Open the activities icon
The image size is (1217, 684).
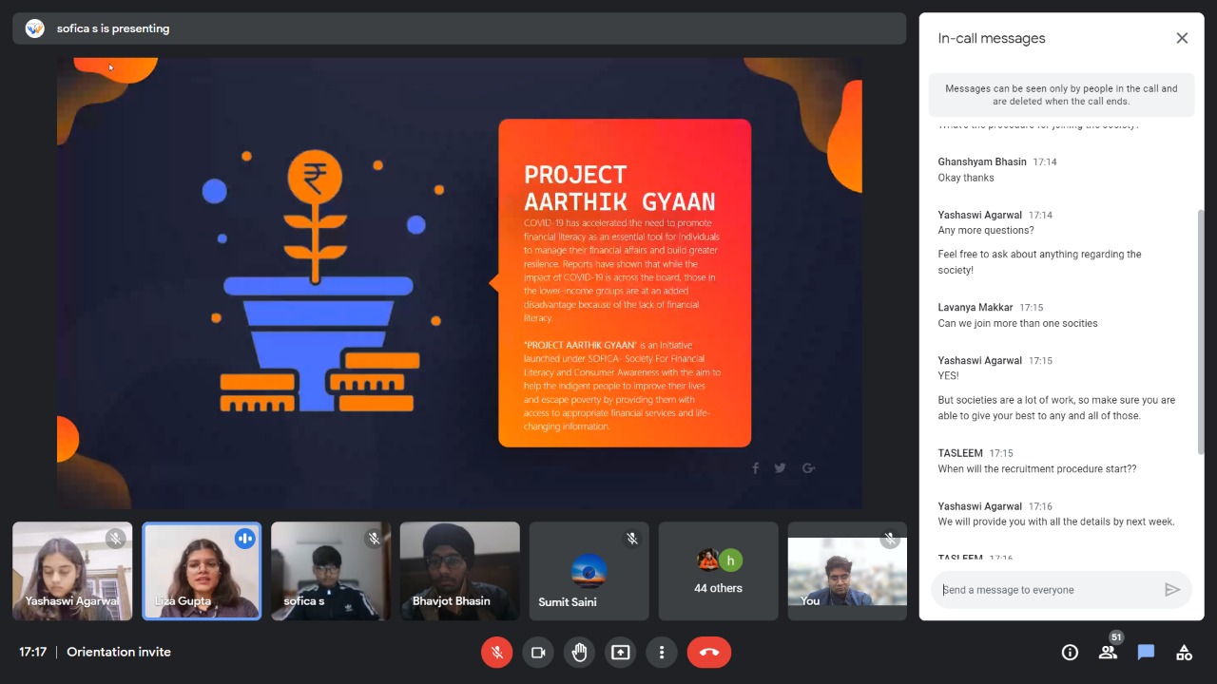click(x=1184, y=653)
